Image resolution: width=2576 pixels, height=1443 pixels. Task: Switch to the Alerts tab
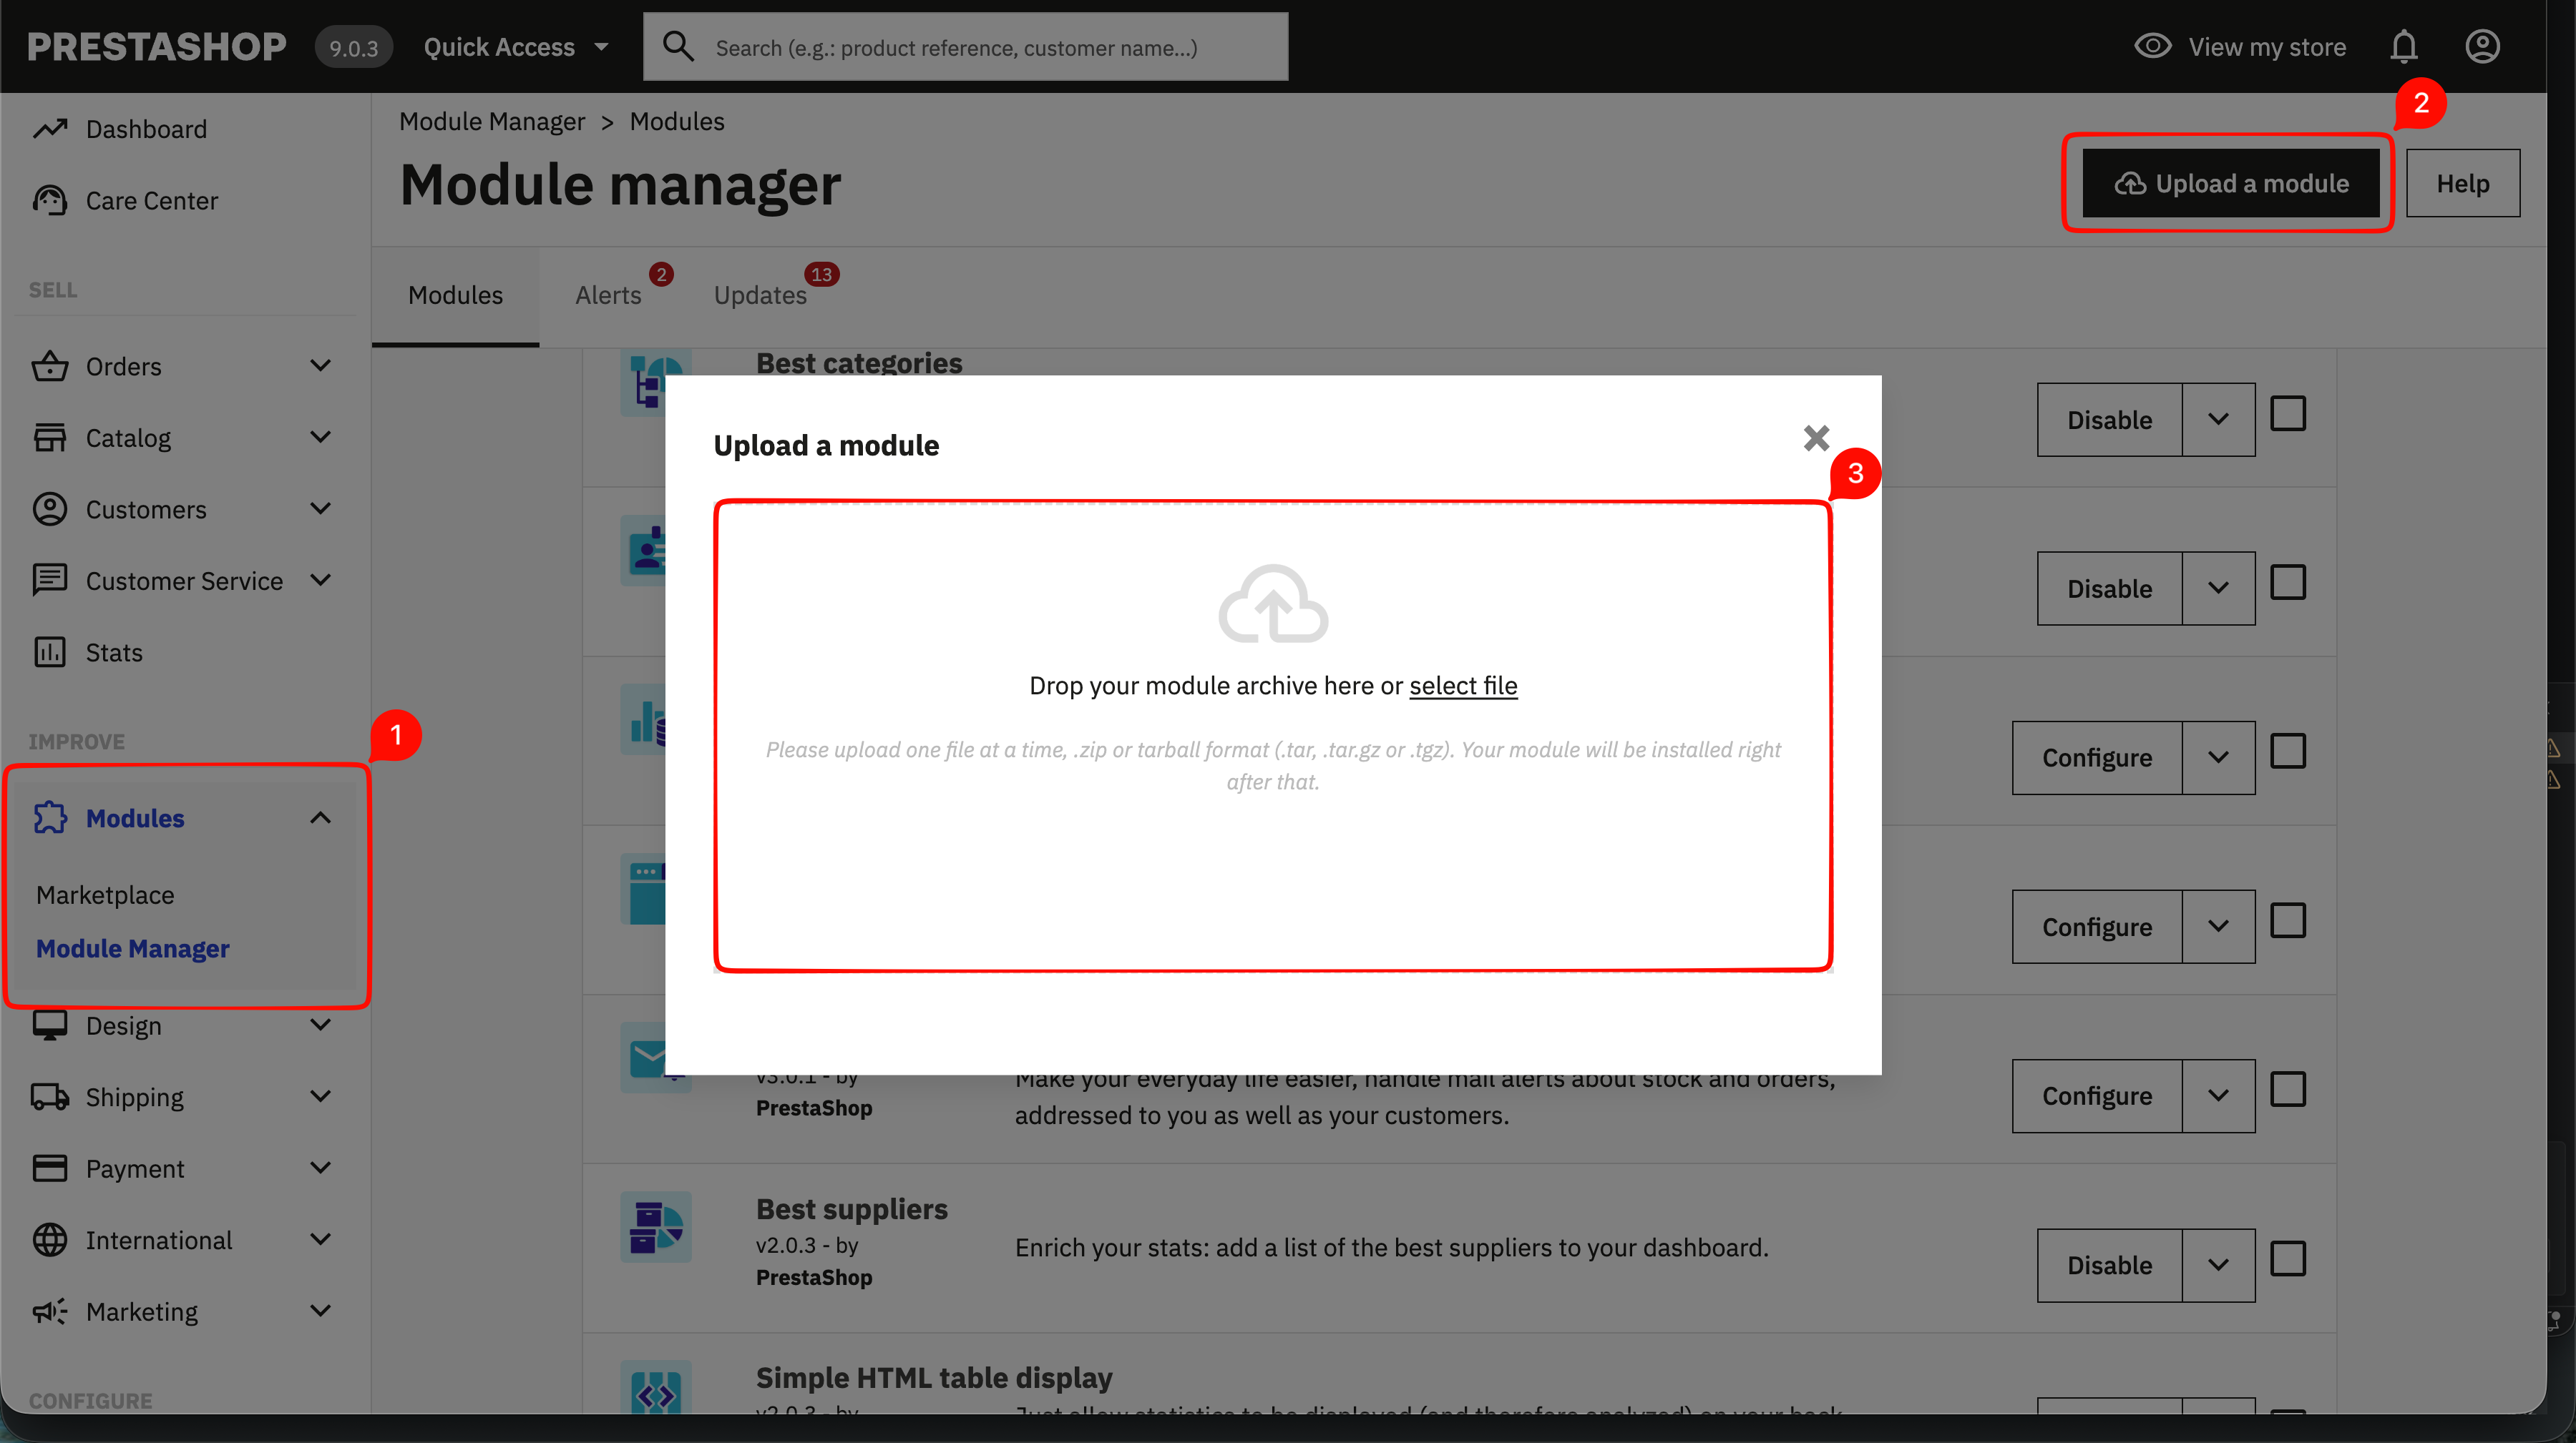click(x=608, y=296)
